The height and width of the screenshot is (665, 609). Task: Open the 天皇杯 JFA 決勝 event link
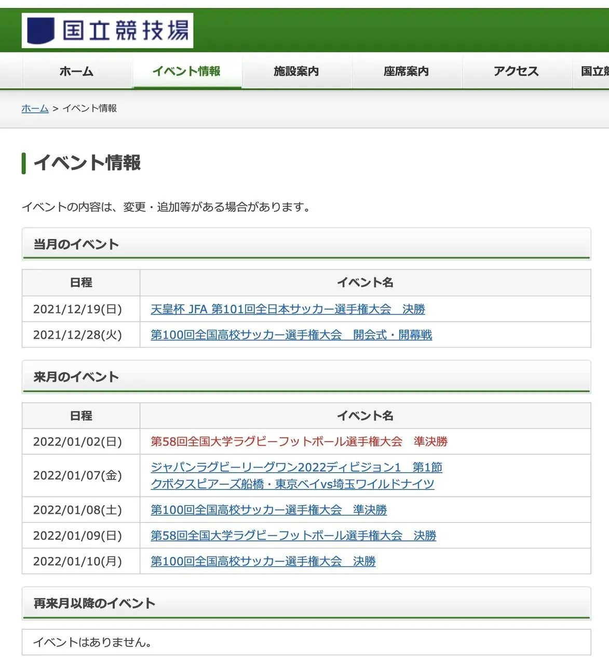tap(288, 309)
